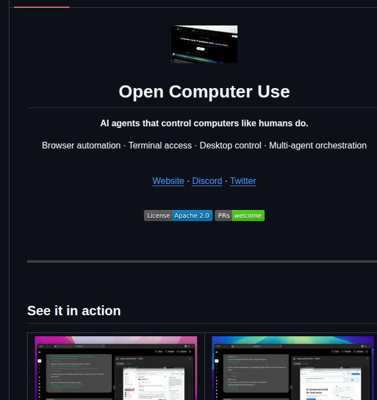Viewport: 377px width, 400px height.
Task: Click 'AI agents that control computers like humans do.'
Action: click(204, 123)
